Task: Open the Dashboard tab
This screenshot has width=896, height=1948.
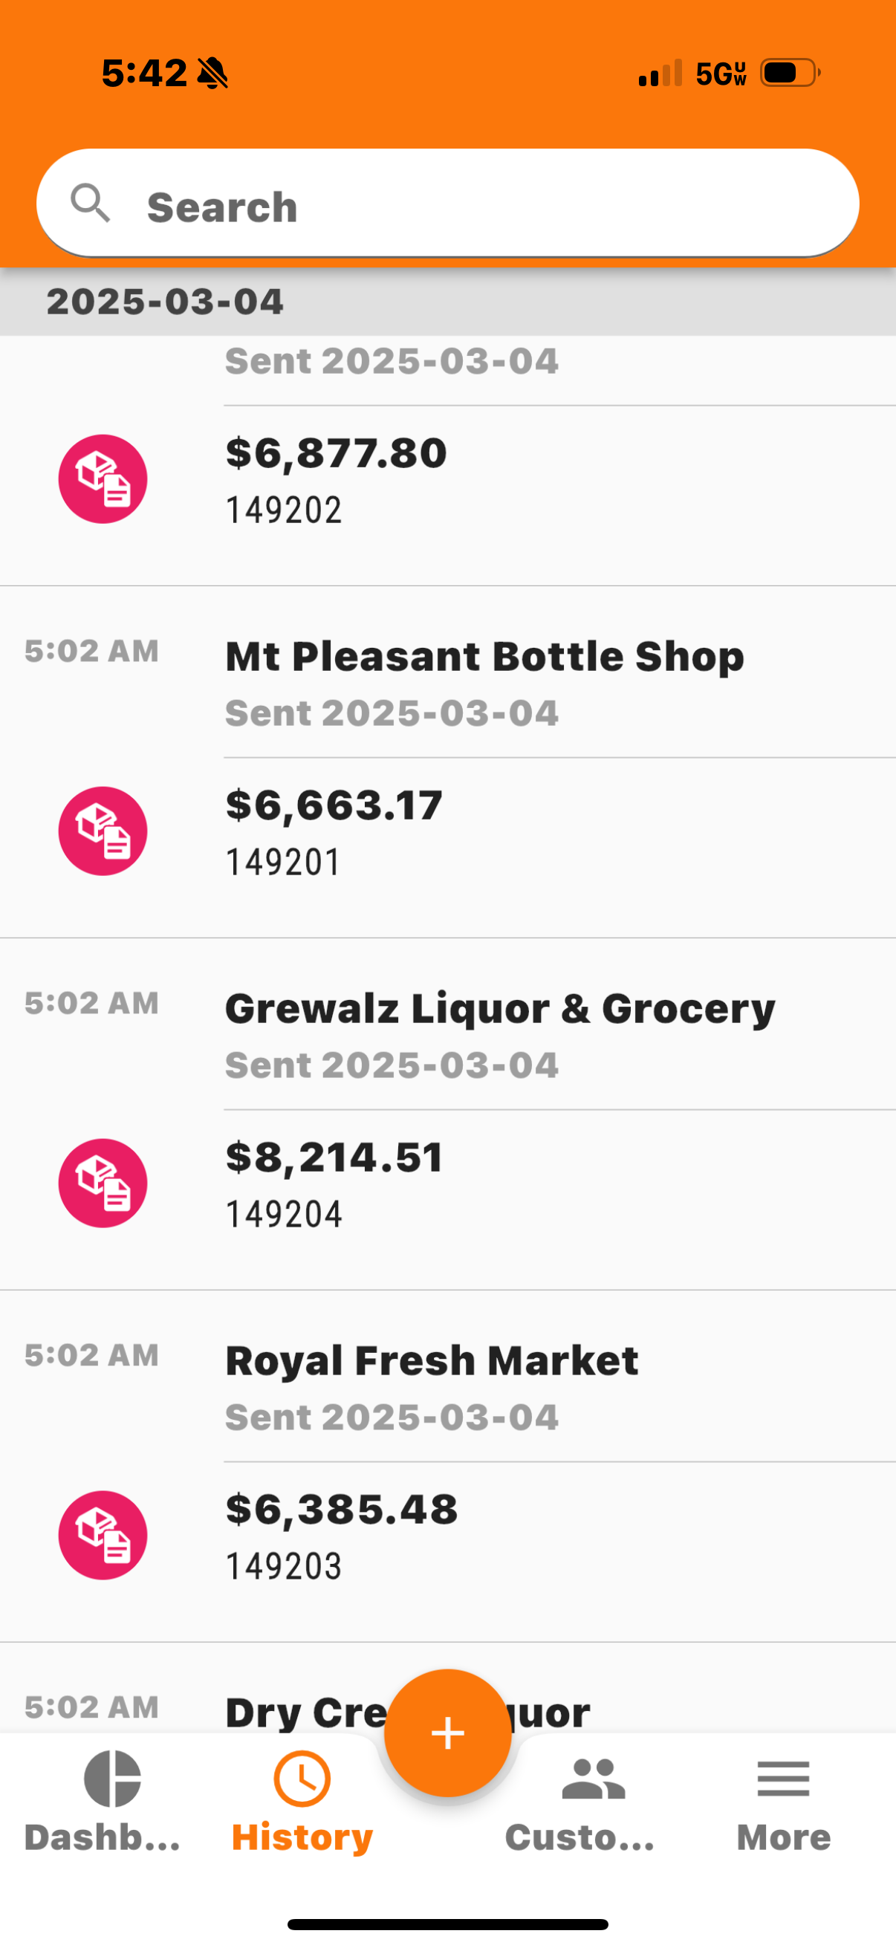Action: coord(103,1803)
